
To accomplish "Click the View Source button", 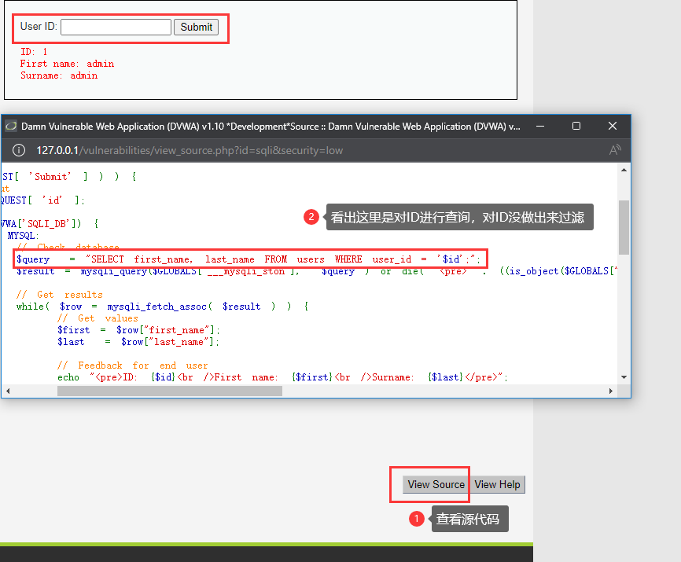I will pyautogui.click(x=436, y=484).
